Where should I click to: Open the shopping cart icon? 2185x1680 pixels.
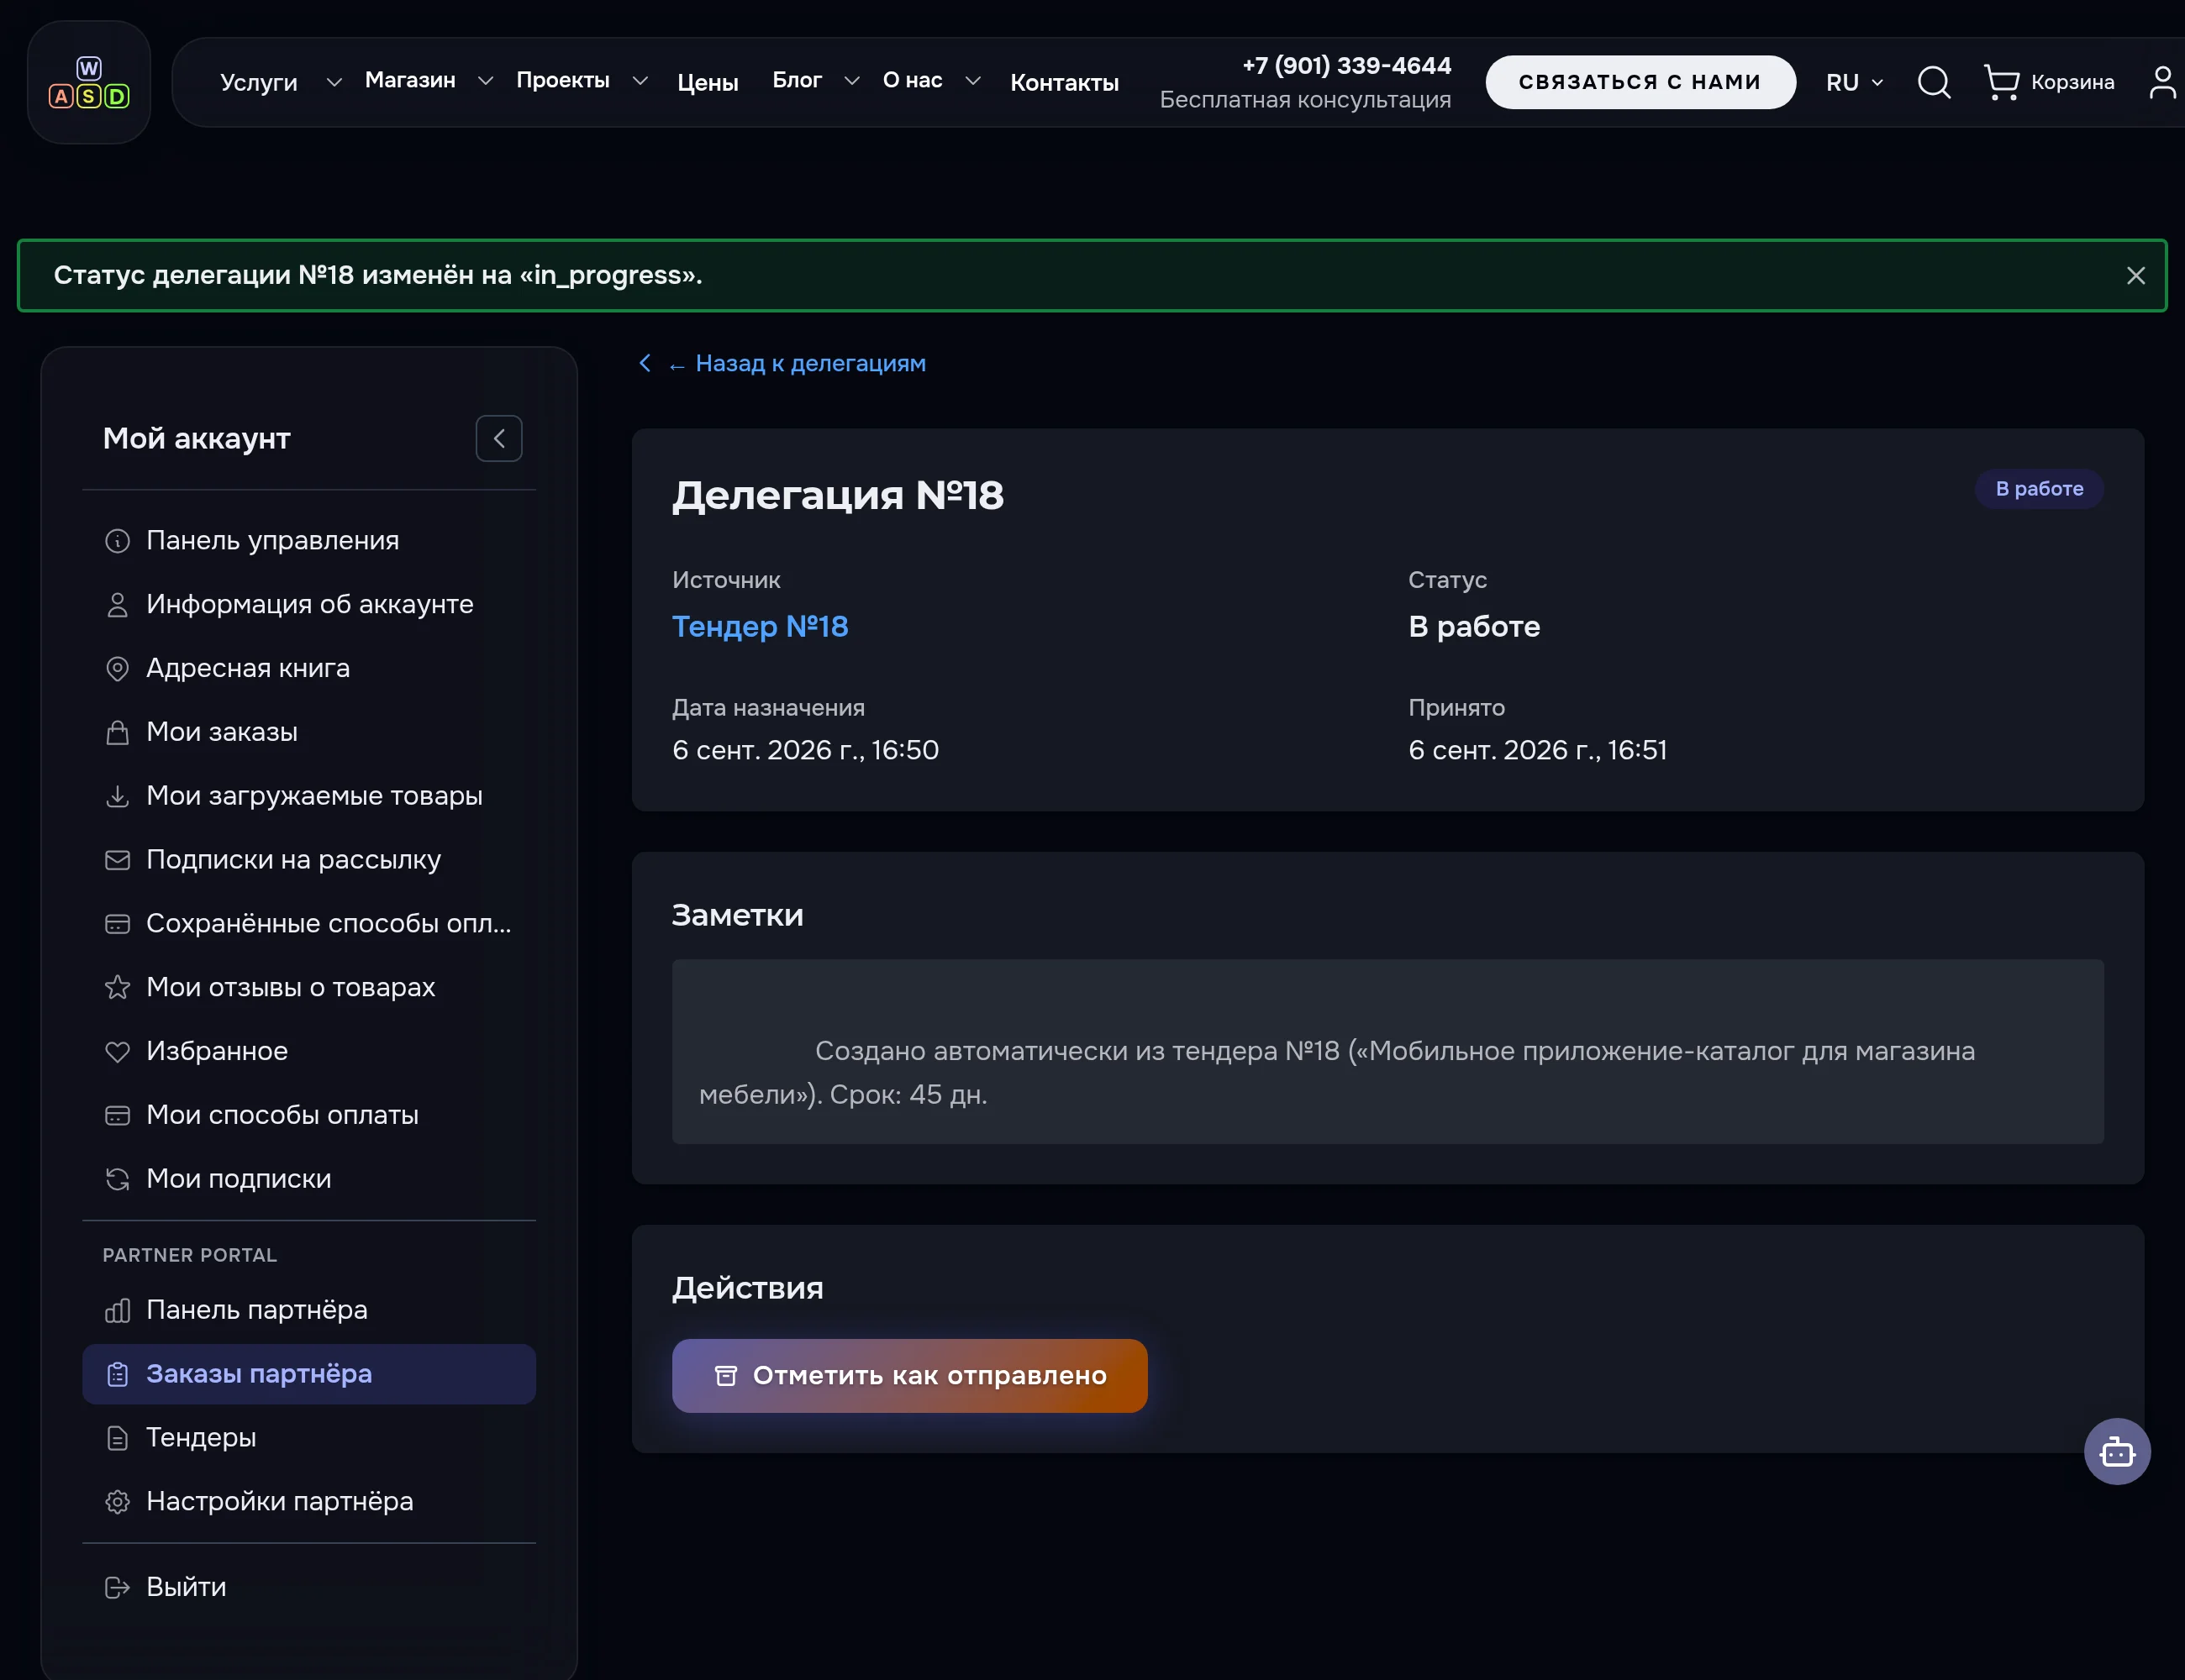click(x=2001, y=82)
